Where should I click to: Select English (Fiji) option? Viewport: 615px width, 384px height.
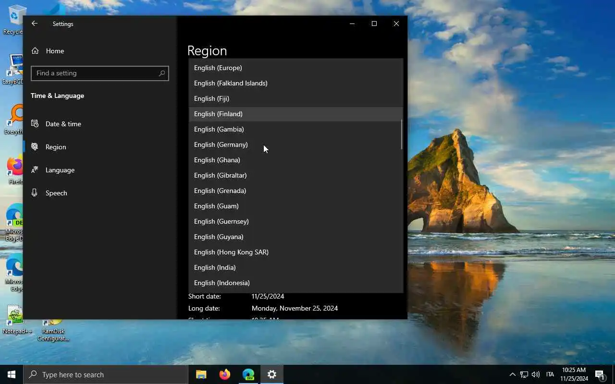295,98
